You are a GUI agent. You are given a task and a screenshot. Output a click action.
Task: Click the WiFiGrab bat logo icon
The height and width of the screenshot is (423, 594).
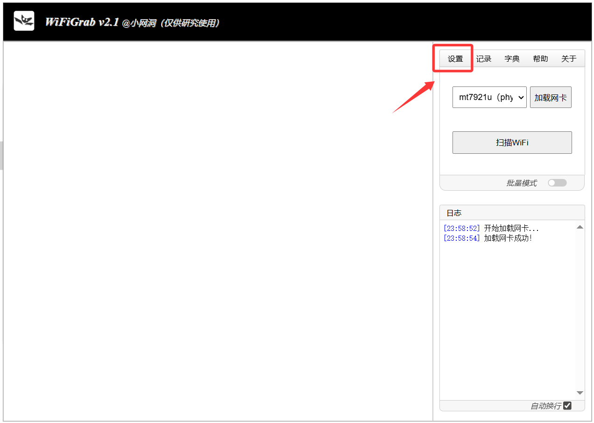tap(24, 21)
